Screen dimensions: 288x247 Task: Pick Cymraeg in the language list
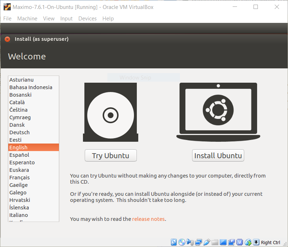tap(33, 117)
